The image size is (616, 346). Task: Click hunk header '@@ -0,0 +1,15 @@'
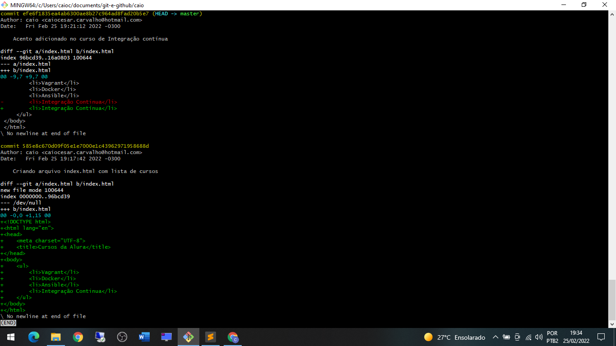pos(26,215)
